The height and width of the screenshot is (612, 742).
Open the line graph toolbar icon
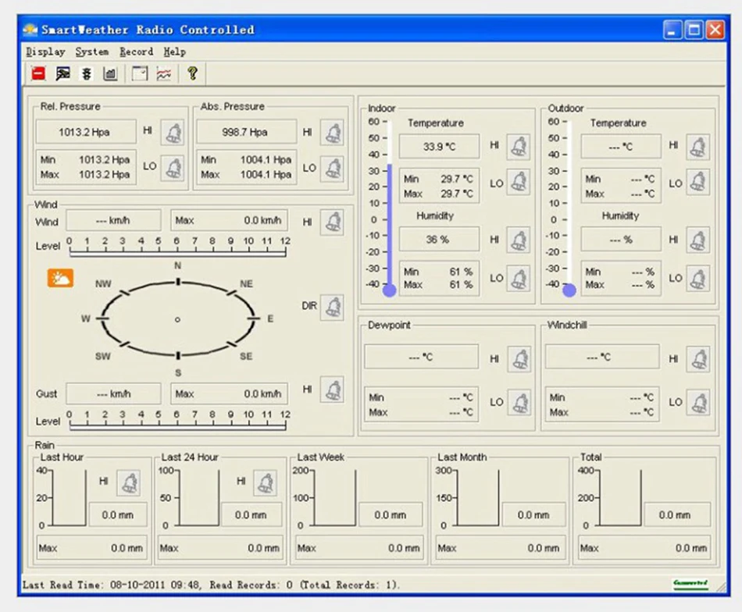[163, 74]
